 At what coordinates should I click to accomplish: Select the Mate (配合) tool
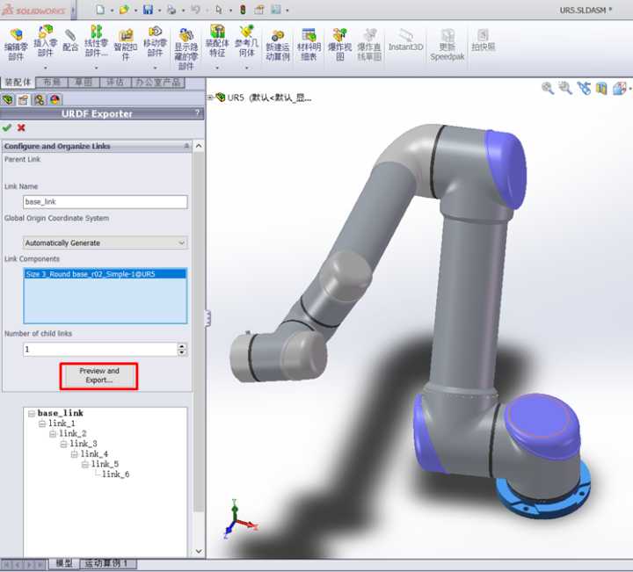point(70,40)
